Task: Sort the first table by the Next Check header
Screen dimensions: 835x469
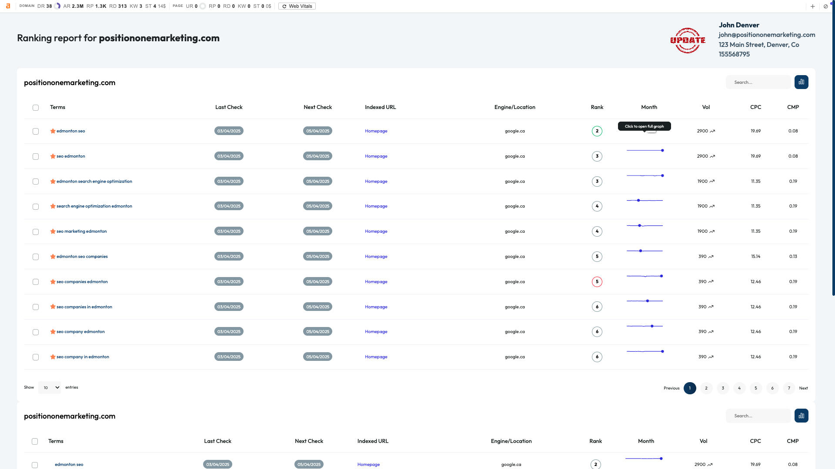Action: (x=317, y=107)
